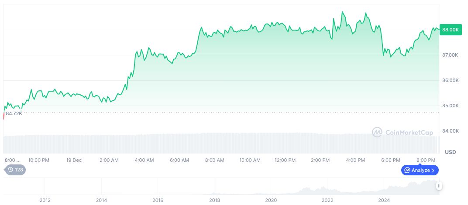
Task: Click the 4:00 PM time axis marker
Action: tap(355, 160)
